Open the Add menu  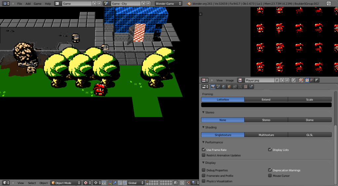click(x=28, y=4)
